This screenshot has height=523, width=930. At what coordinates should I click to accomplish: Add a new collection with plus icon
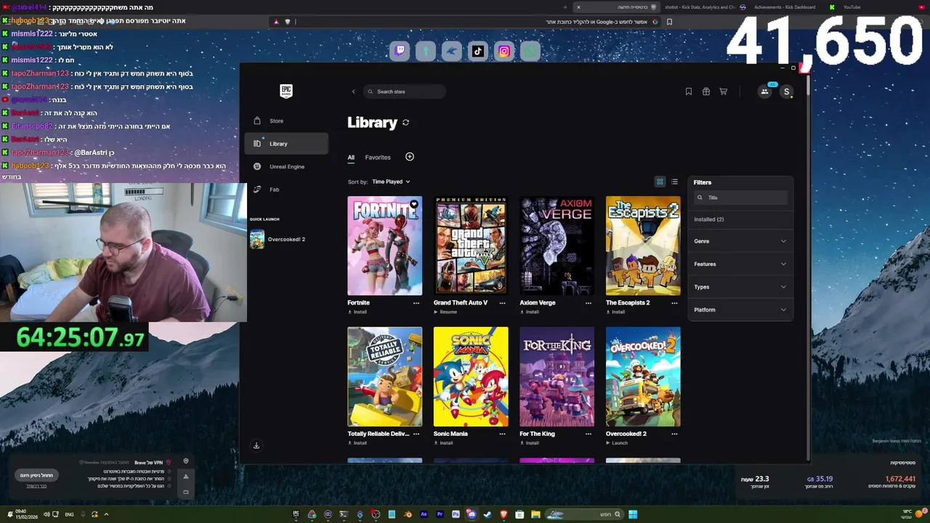(410, 157)
